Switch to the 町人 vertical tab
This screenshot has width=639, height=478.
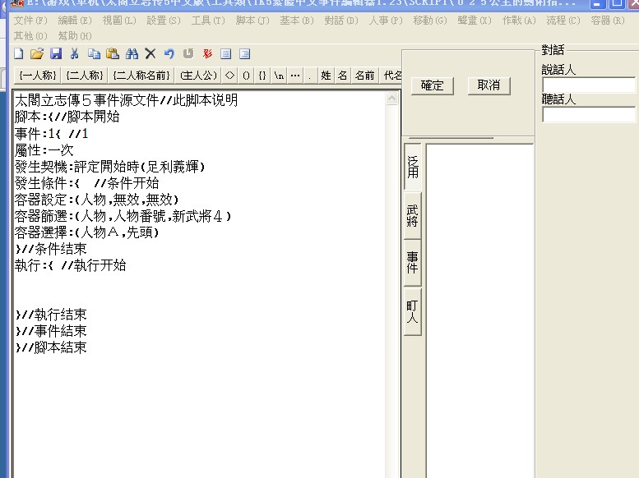click(412, 311)
